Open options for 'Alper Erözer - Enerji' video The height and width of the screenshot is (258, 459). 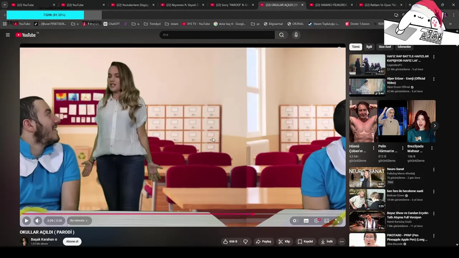[x=434, y=79]
